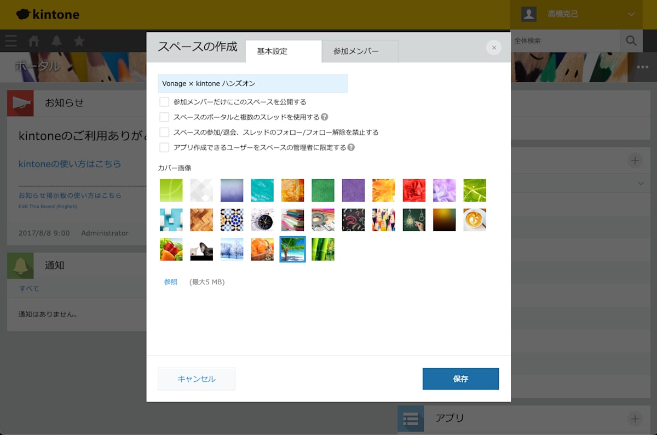Viewport: 657px width, 435px height.
Task: Open the Edit This Board (English) link
Action: click(48, 207)
